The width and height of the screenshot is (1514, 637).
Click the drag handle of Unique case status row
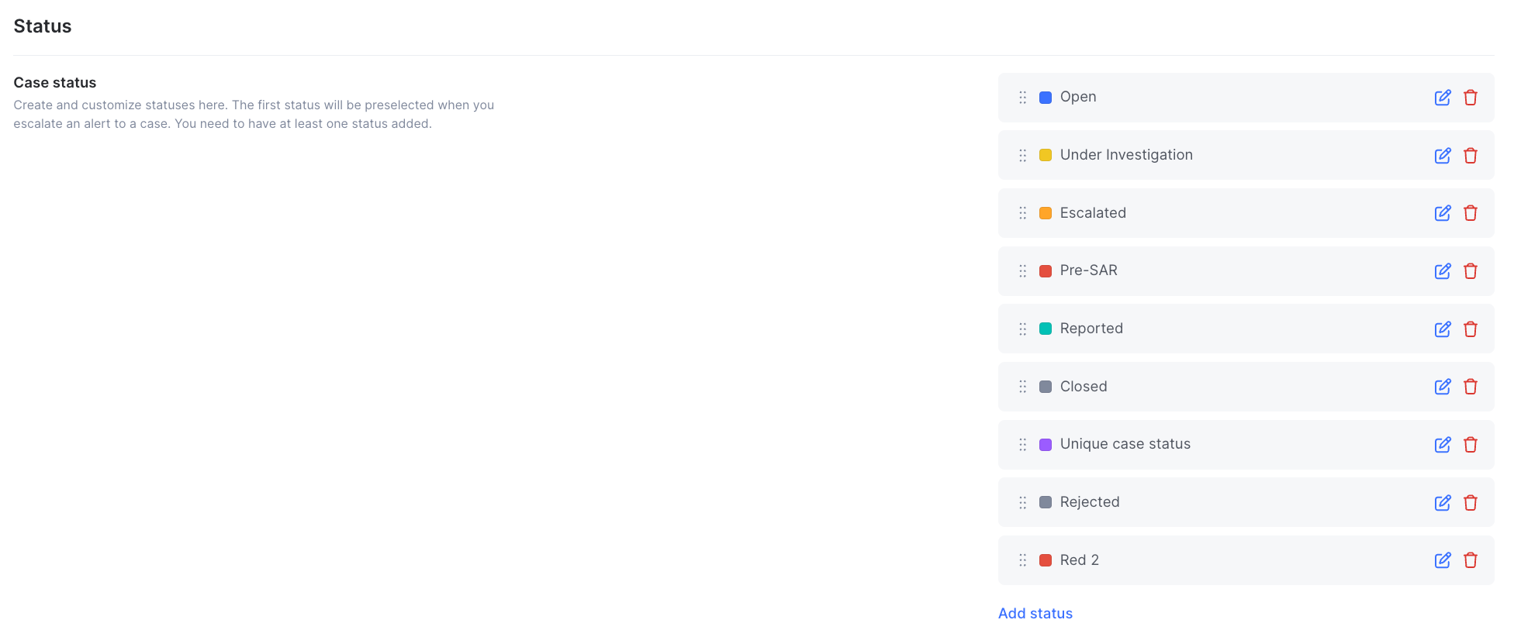click(x=1023, y=445)
